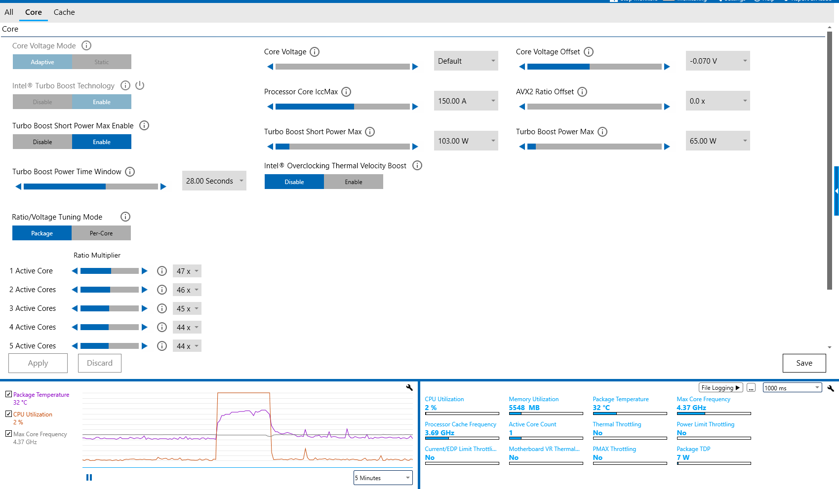Open info for Ratio/Voltage Tuning Mode

pyautogui.click(x=125, y=217)
